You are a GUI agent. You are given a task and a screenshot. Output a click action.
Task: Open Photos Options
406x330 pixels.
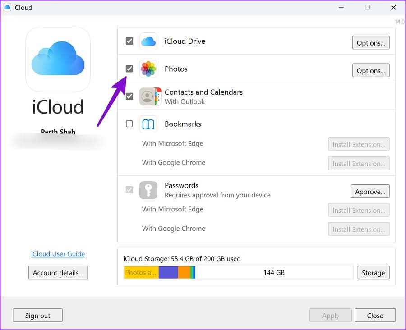(371, 70)
